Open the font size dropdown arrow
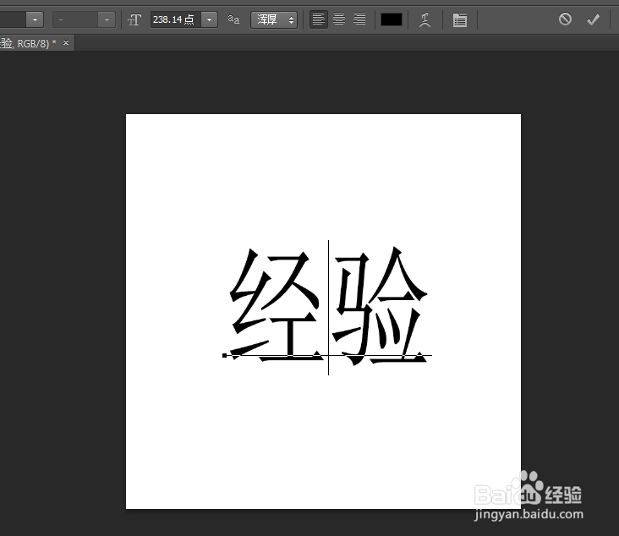Screen dimensions: 619x536 (209, 19)
